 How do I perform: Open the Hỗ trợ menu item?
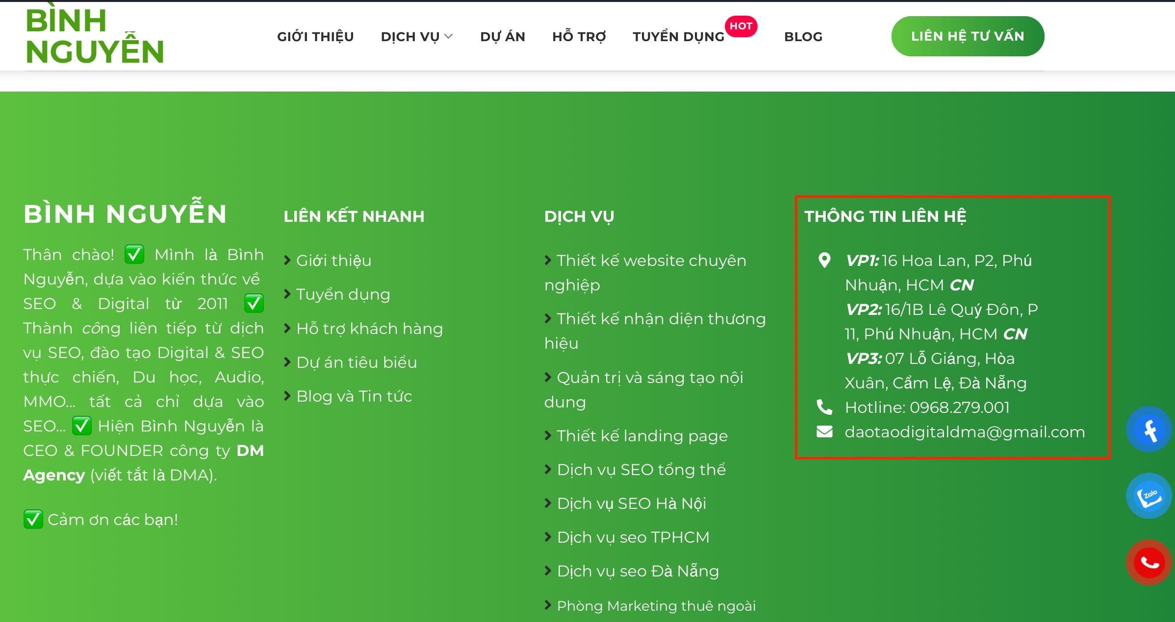coord(579,37)
